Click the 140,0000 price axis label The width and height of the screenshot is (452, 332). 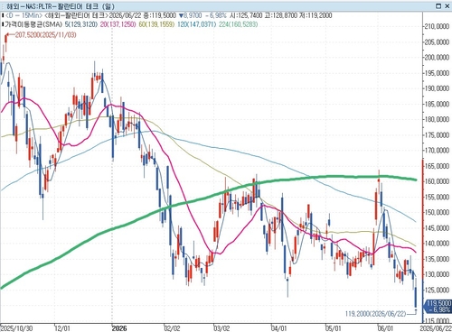tap(437, 244)
